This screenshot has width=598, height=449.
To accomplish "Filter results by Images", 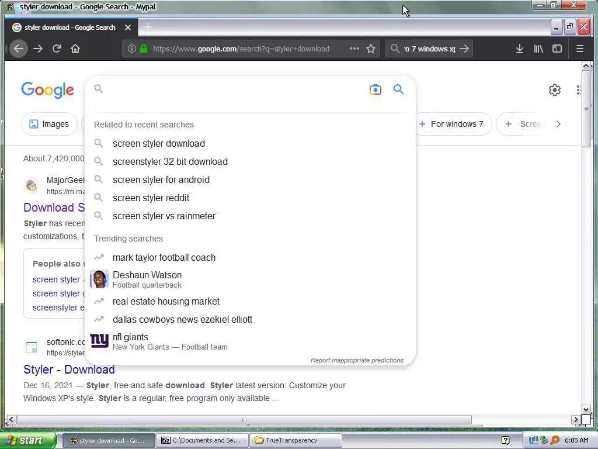I will pos(49,124).
